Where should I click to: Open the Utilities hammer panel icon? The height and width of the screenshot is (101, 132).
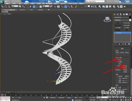coord(130,14)
